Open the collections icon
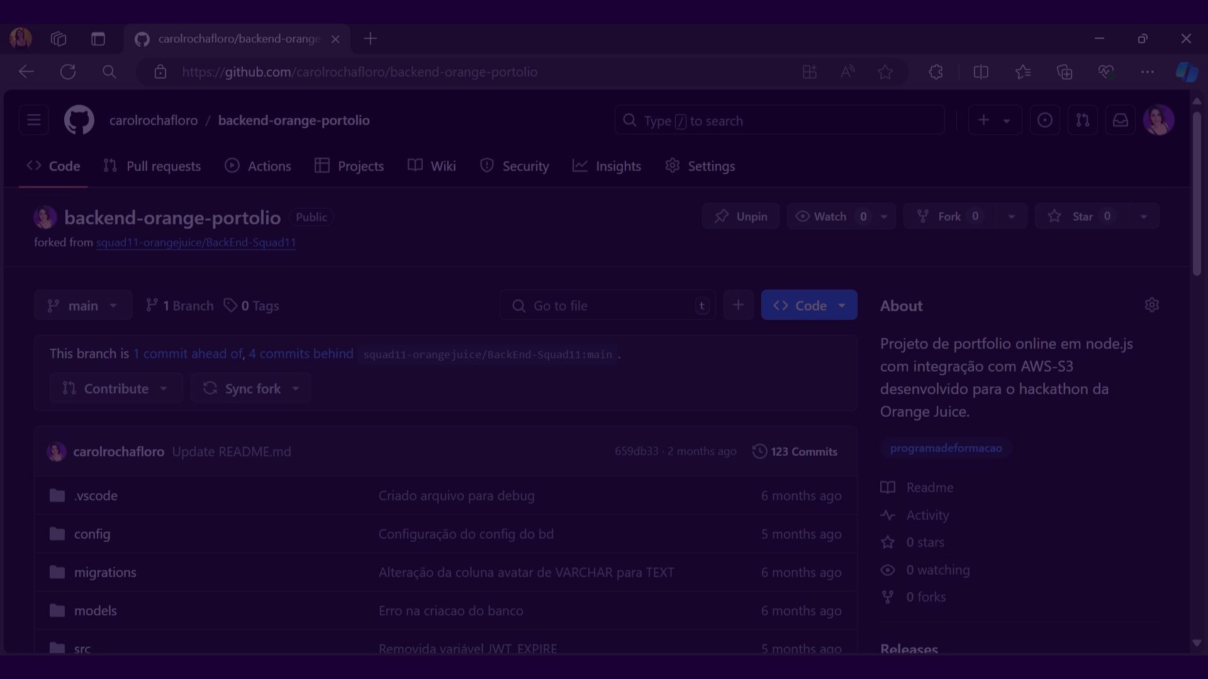 click(x=1065, y=72)
